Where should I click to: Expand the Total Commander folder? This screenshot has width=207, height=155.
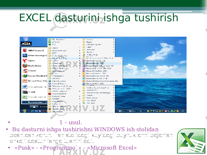(x=64, y=66)
